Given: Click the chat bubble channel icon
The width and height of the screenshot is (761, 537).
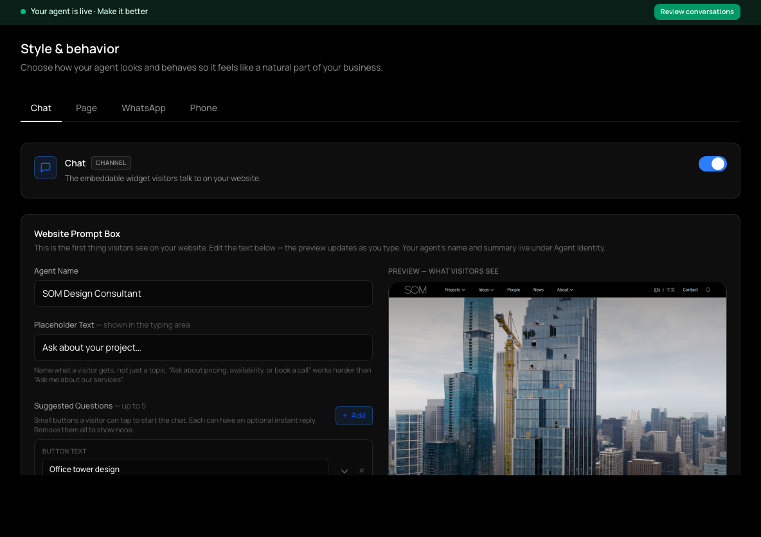Looking at the screenshot, I should [x=46, y=168].
